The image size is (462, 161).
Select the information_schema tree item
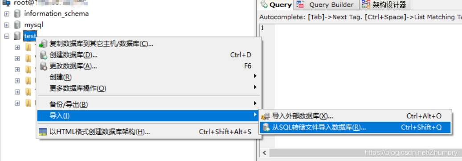pos(56,13)
